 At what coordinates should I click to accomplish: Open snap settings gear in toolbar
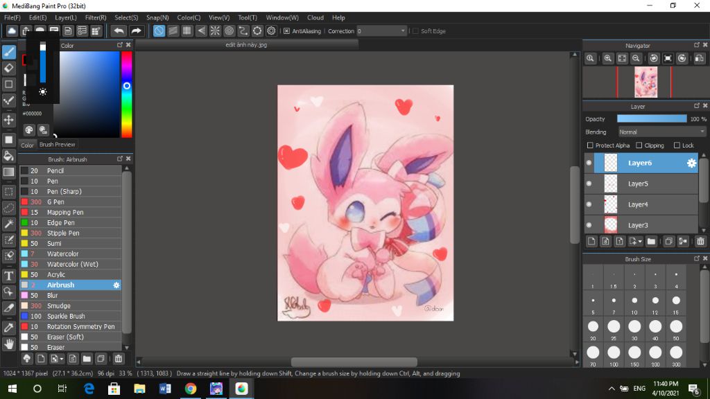271,30
